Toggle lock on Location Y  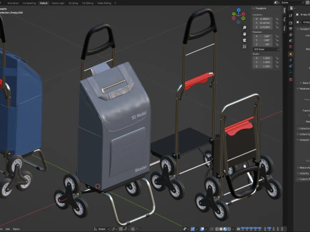pos(277,23)
